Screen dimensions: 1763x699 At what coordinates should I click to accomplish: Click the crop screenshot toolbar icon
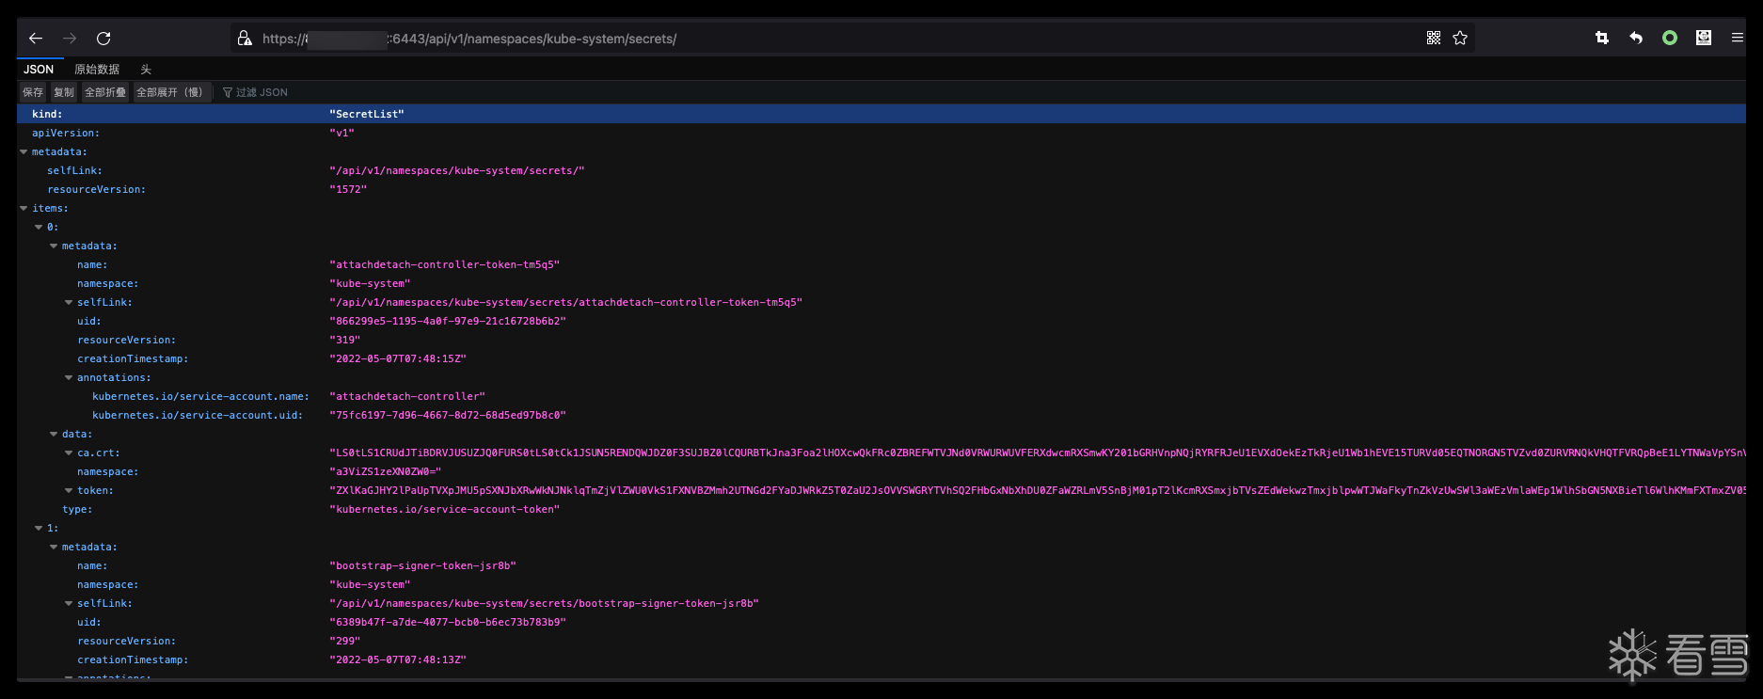click(x=1602, y=39)
